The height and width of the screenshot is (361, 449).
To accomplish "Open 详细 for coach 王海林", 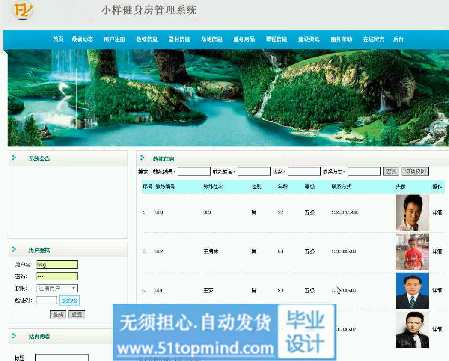I will point(437,251).
